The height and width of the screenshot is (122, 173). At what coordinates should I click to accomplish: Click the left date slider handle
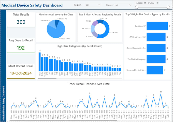pos(137,7)
